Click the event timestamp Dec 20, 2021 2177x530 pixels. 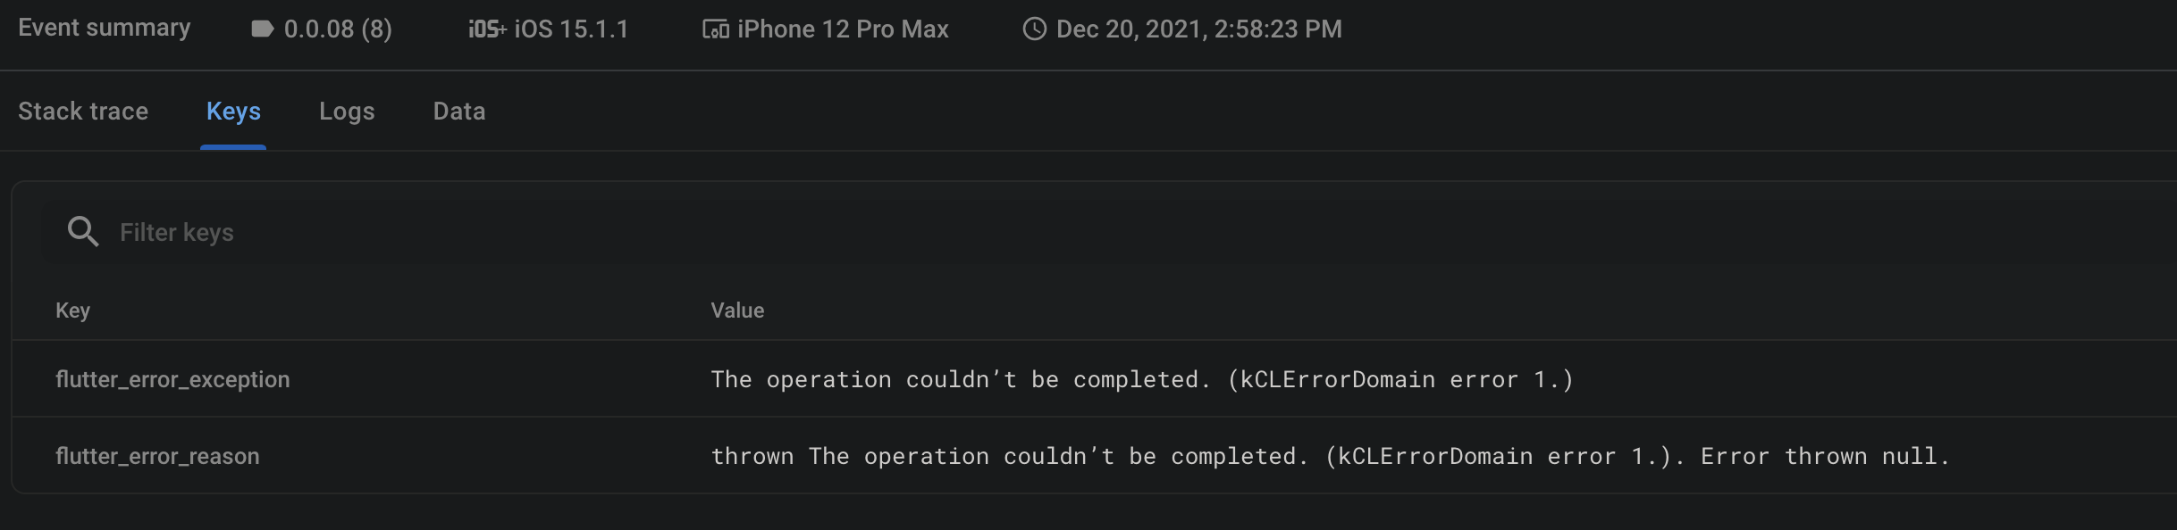click(1198, 28)
